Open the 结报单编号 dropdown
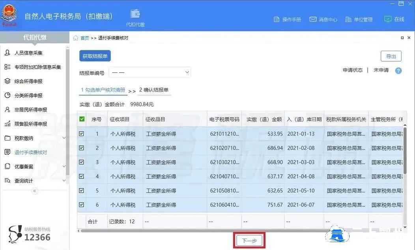Image resolution: width=415 pixels, height=250 pixels. click(150, 72)
